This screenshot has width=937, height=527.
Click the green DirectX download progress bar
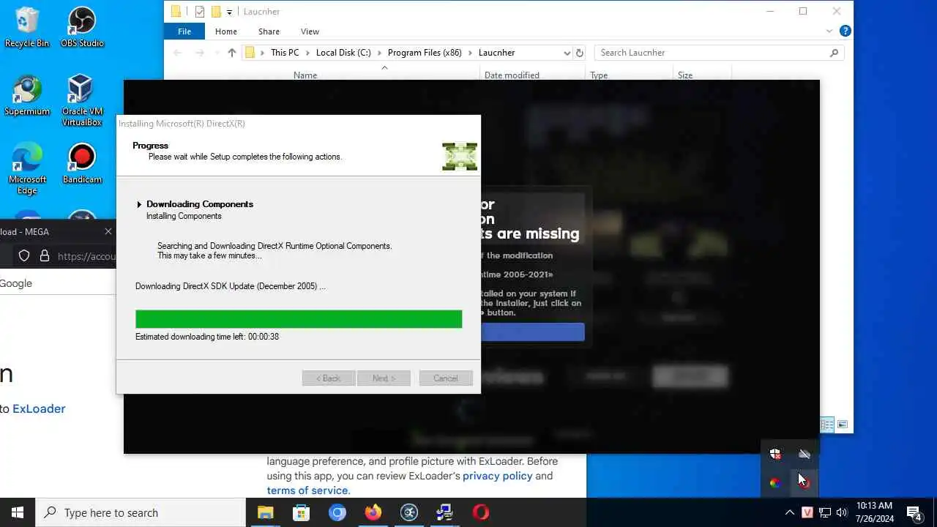click(299, 319)
